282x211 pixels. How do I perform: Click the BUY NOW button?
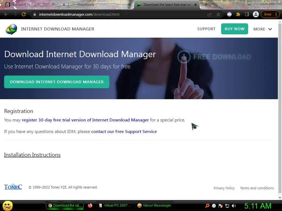[x=235, y=29]
